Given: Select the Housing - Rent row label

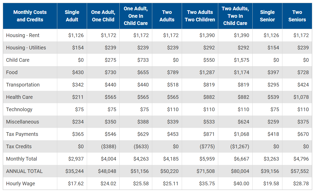Looking at the screenshot, I should pyautogui.click(x=23, y=35).
